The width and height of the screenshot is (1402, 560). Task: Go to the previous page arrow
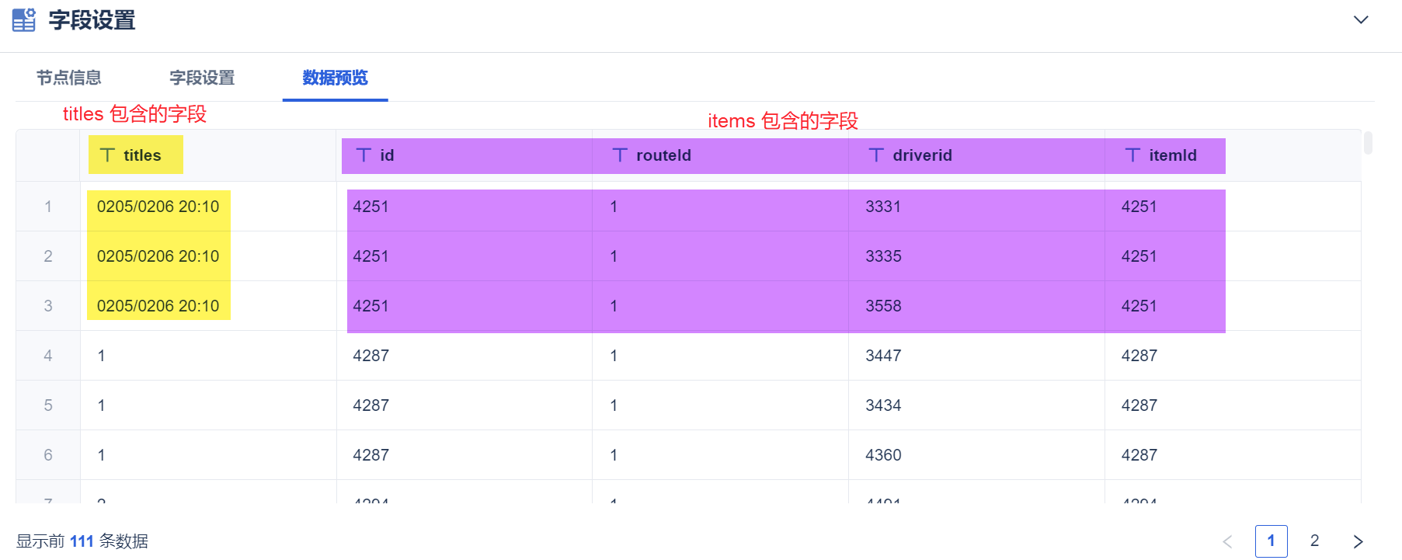pos(1227,541)
